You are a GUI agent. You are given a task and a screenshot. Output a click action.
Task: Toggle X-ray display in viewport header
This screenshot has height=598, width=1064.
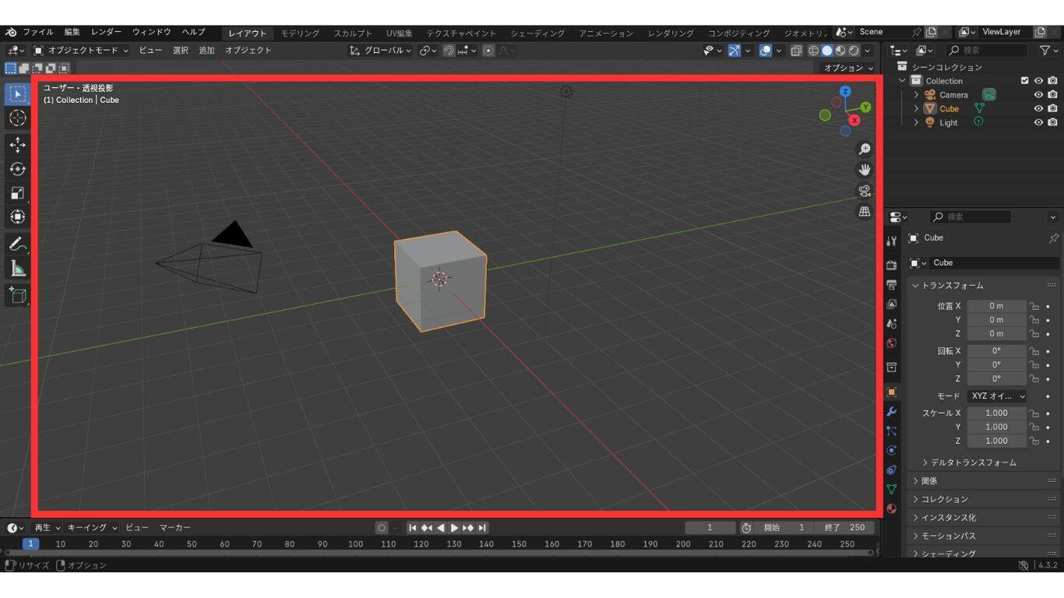796,51
